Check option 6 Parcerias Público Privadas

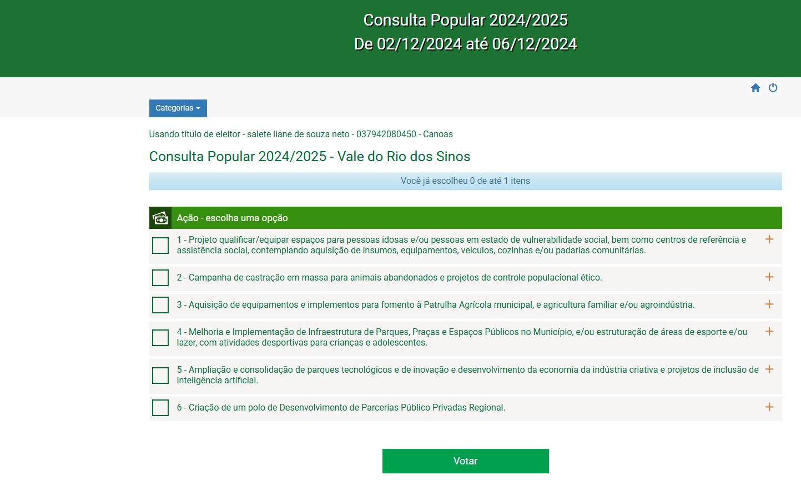coord(160,408)
